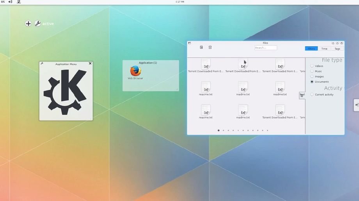Viewport: 359px width, 201px height.
Task: Go to the second page dot indicator
Action: [223, 131]
